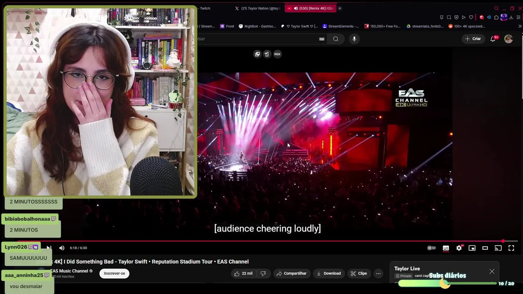Mute the YouTube video volume

point(62,248)
